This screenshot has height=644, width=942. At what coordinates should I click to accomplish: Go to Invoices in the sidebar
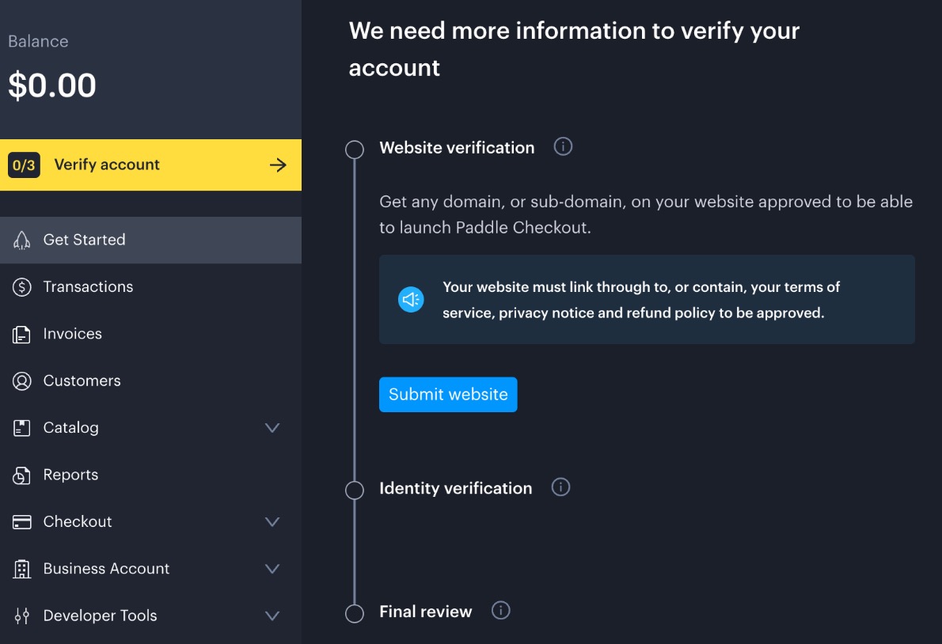[x=72, y=334]
